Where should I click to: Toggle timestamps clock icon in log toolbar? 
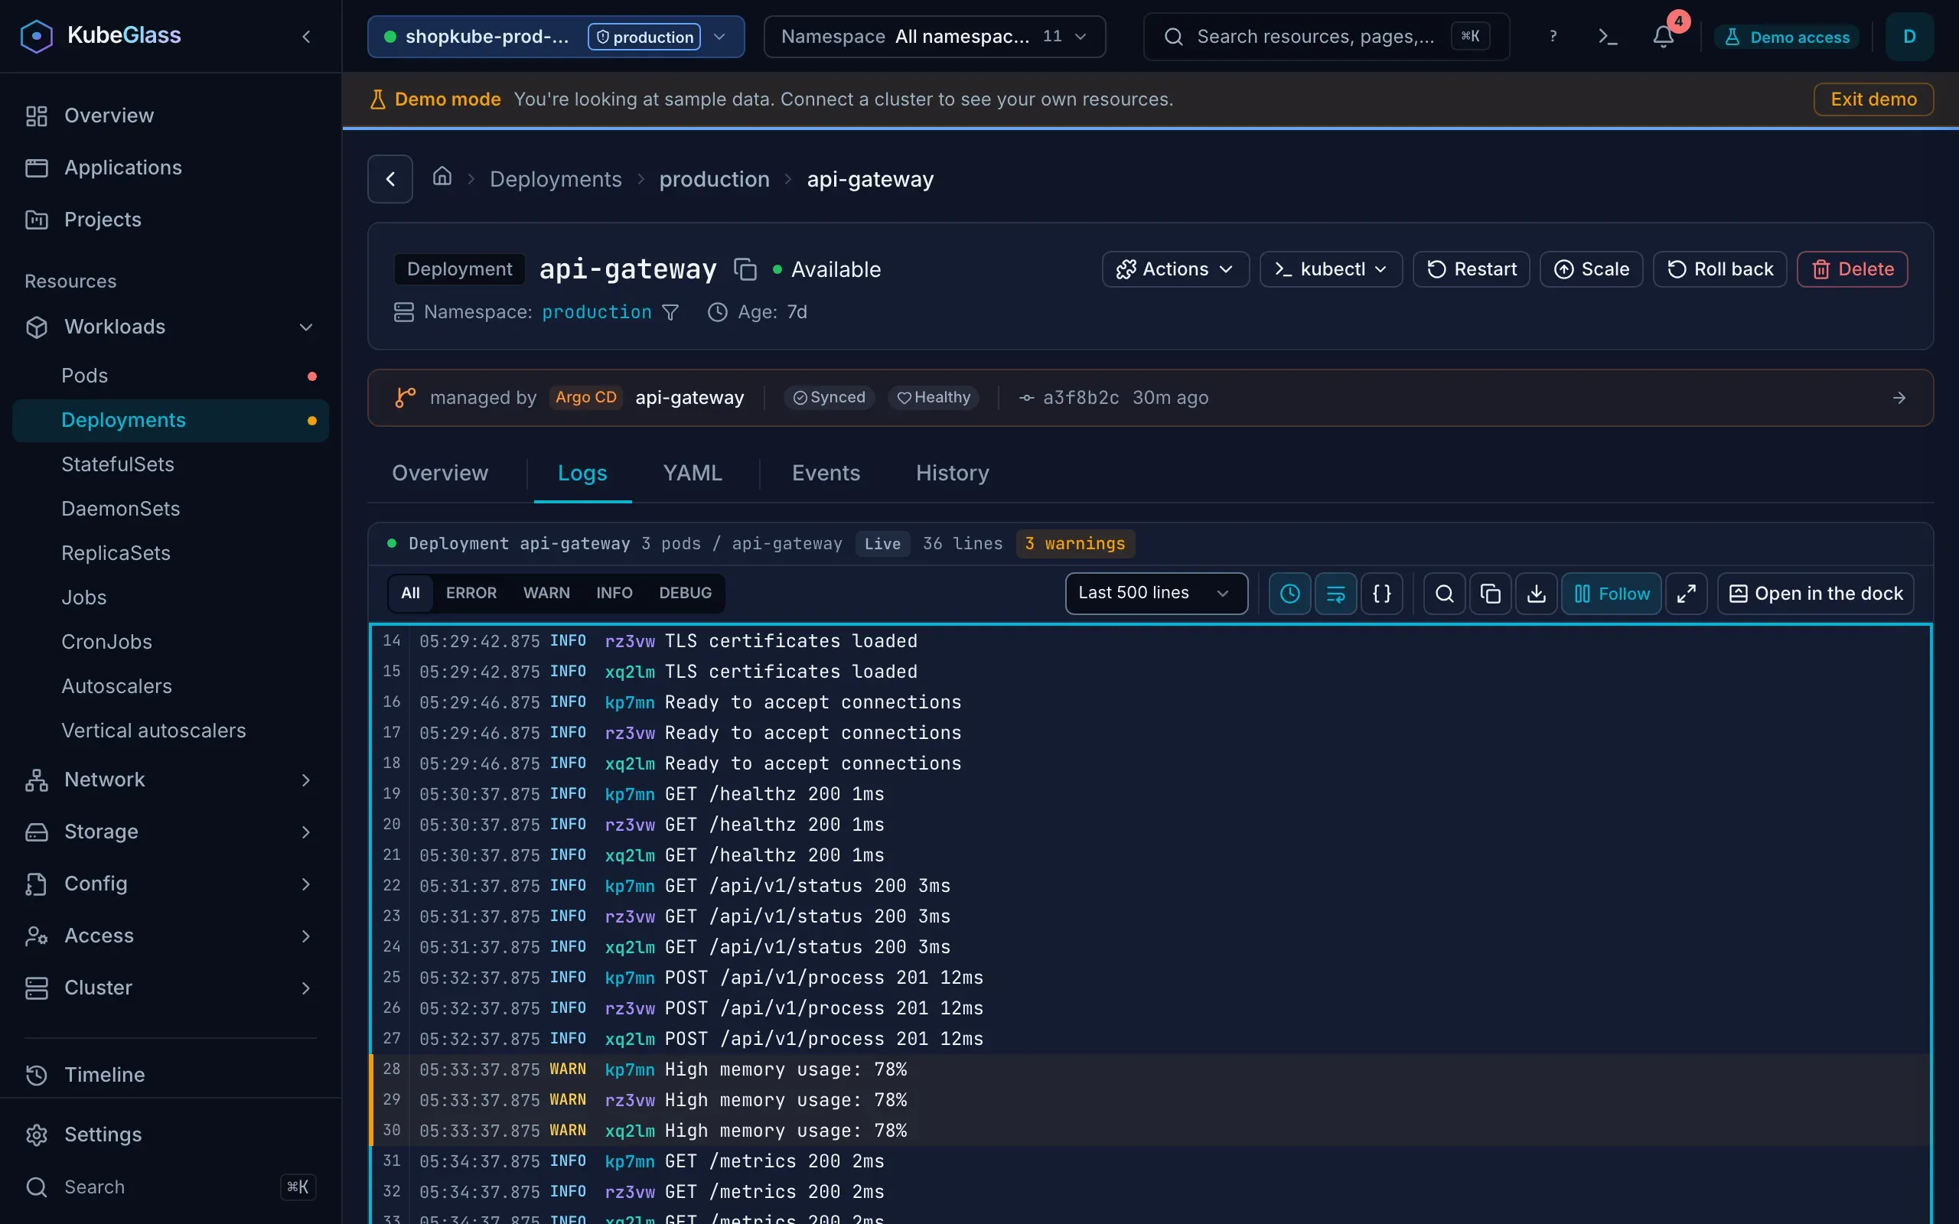tap(1289, 594)
